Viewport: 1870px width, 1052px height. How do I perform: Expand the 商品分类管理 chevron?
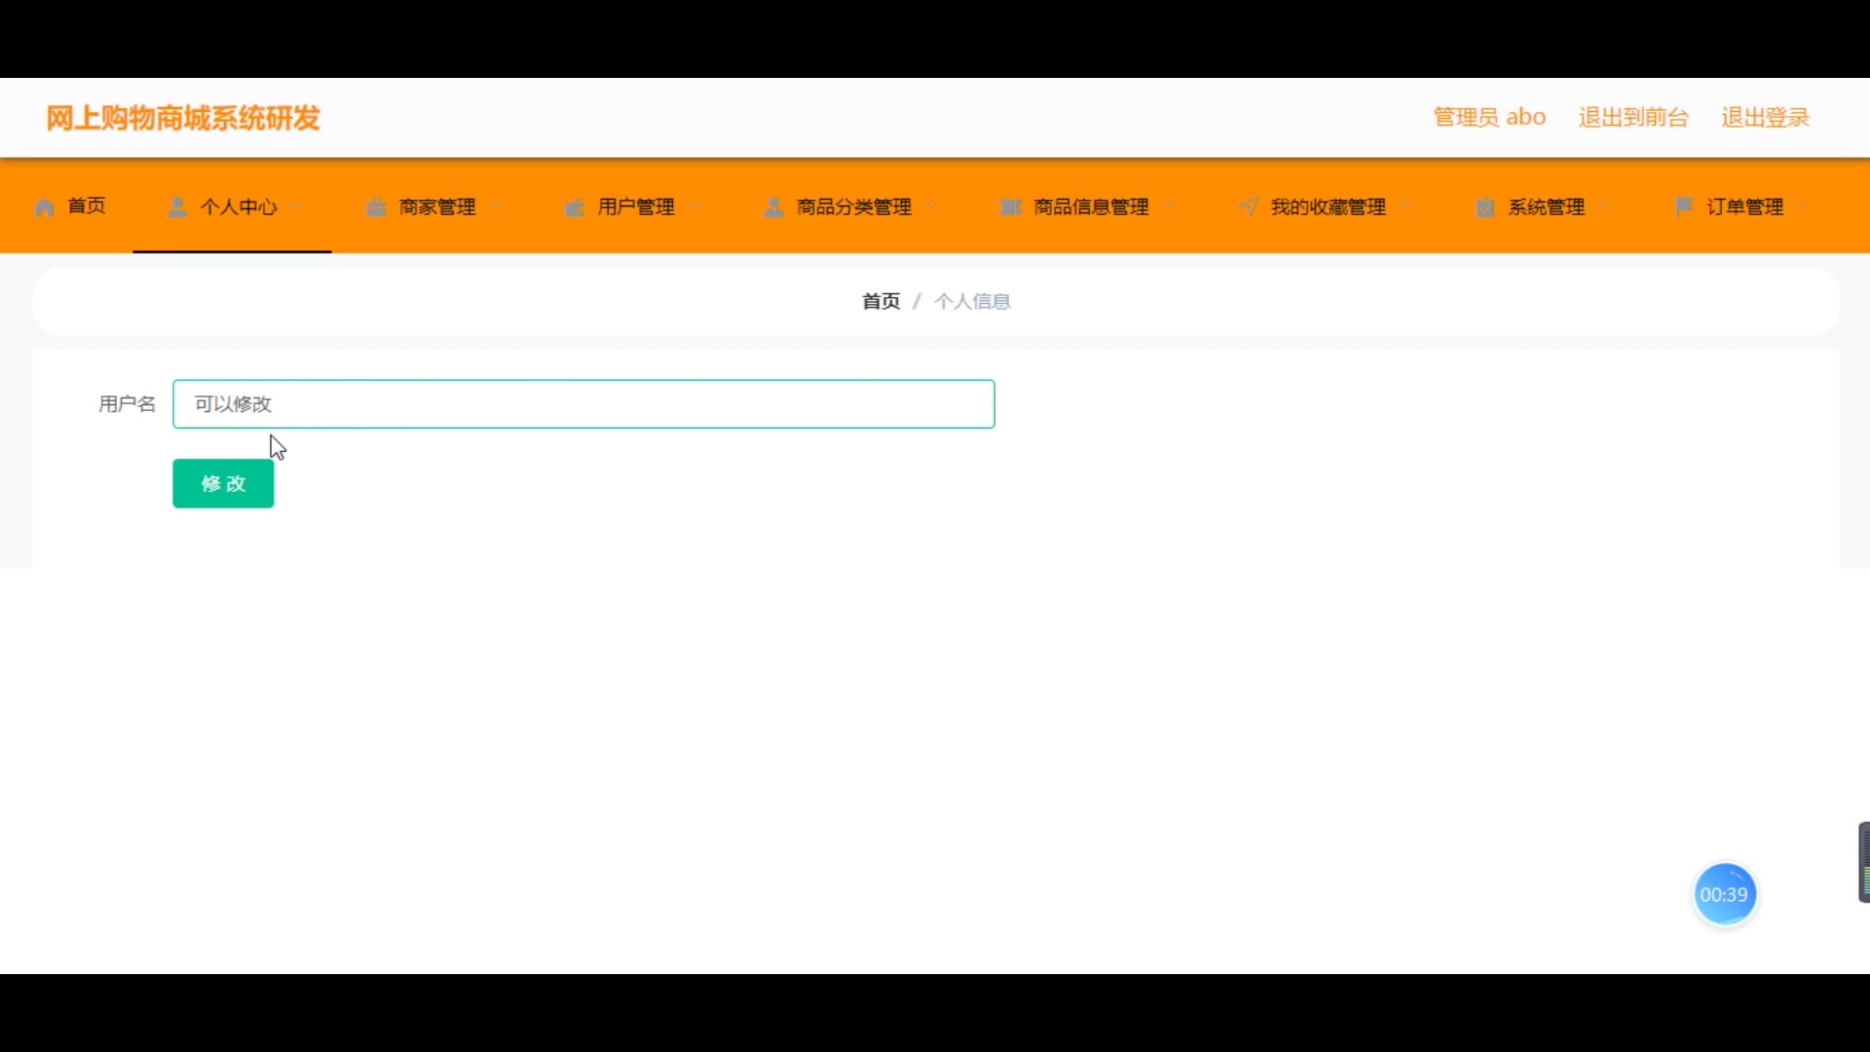coord(932,207)
